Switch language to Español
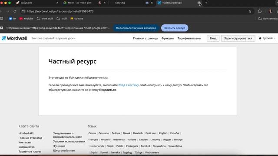The width and height of the screenshot is (278, 156). (x=175, y=133)
